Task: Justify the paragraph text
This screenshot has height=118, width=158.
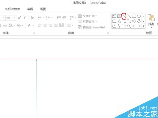Action: 56,25
